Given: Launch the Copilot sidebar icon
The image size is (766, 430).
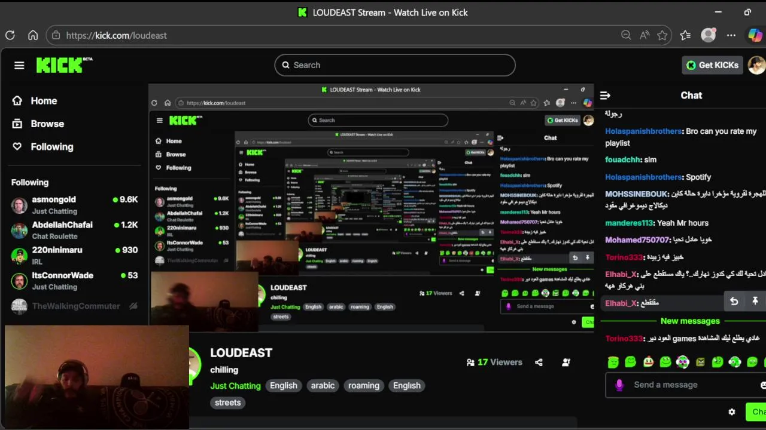Looking at the screenshot, I should tap(755, 35).
